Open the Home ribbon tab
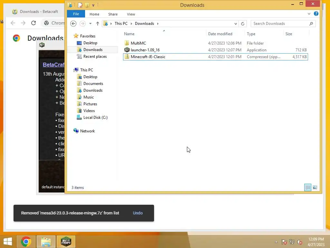Viewport: 330px width, 248px height. coord(94,14)
